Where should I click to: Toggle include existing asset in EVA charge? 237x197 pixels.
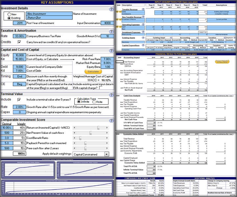click(x=101, y=88)
